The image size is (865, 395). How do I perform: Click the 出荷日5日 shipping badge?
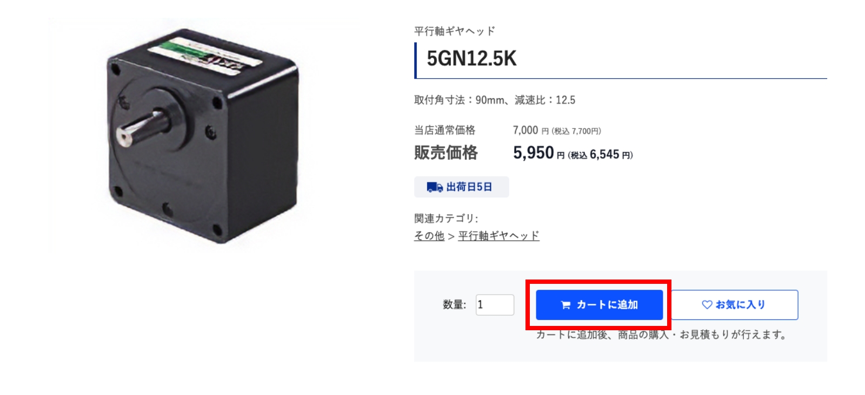click(x=461, y=187)
